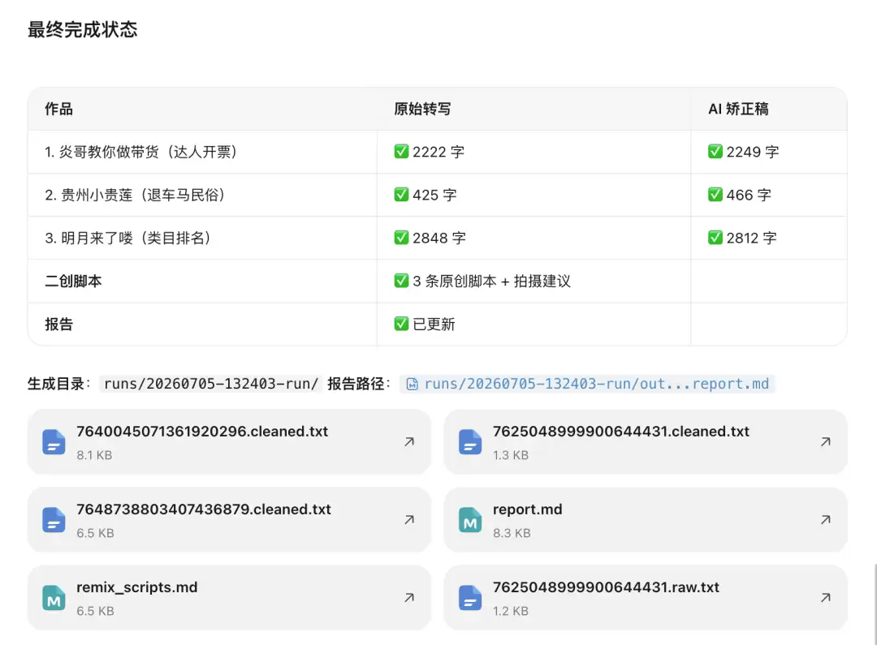
Task: Click document icon of 7625048999900644431.raw.txt
Action: pyautogui.click(x=470, y=597)
